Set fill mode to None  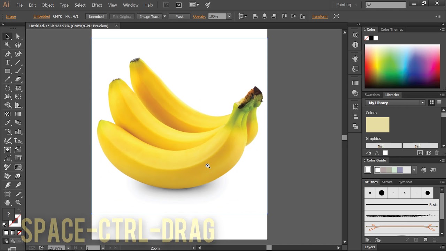(20, 233)
